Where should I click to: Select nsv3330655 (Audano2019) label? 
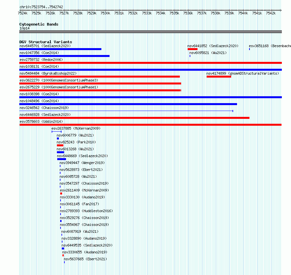pyautogui.click(x=85, y=252)
